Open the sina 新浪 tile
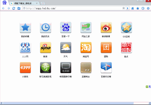Screen dimensions: 151x105 46,48
